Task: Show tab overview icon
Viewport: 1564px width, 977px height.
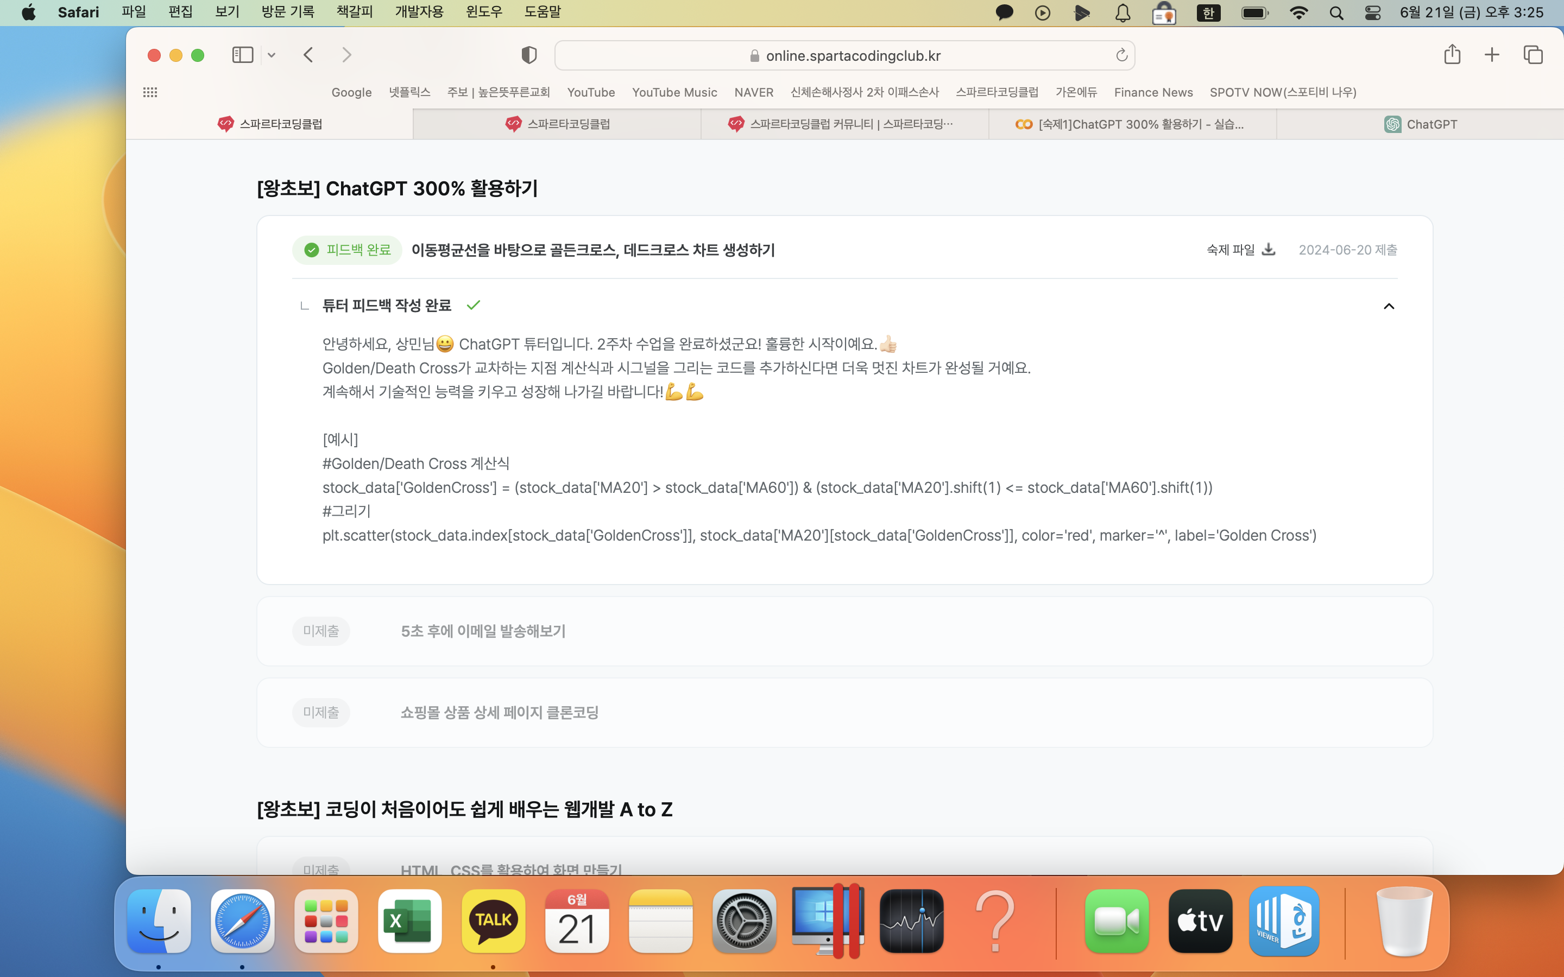Action: point(1533,55)
